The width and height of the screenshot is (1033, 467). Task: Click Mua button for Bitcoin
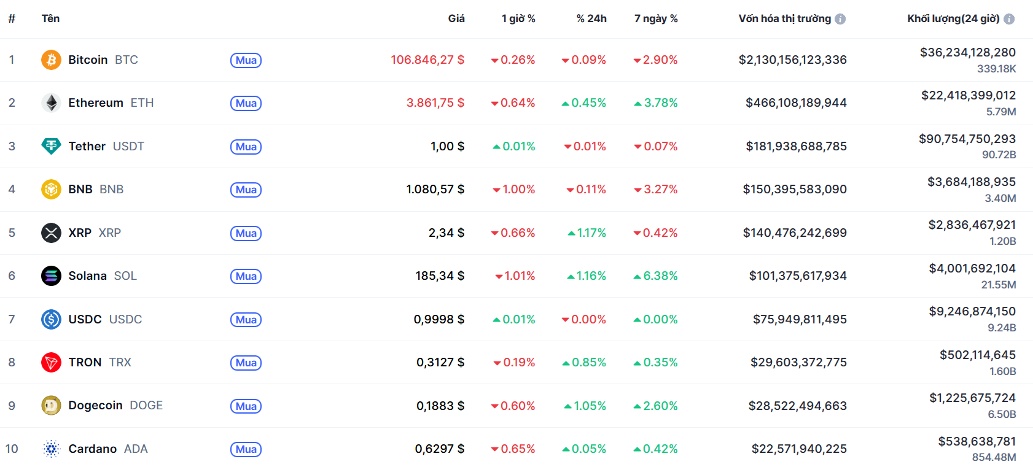246,60
